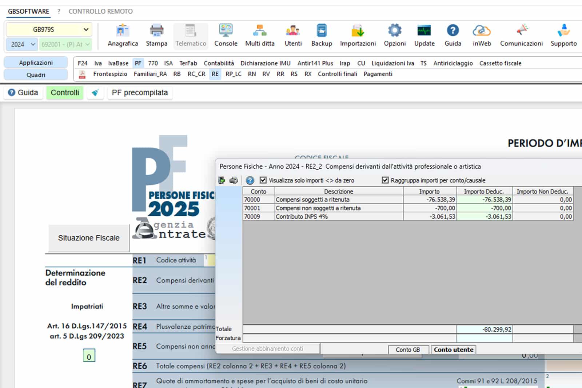
Task: Click the Forzatura deductible amount field
Action: (484, 338)
